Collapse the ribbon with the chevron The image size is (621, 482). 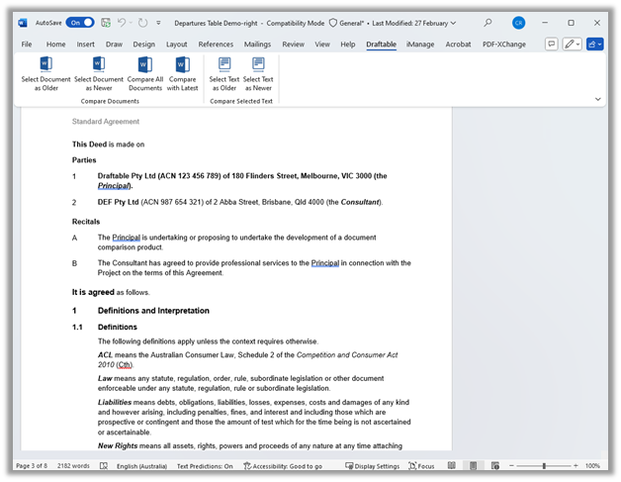point(598,99)
